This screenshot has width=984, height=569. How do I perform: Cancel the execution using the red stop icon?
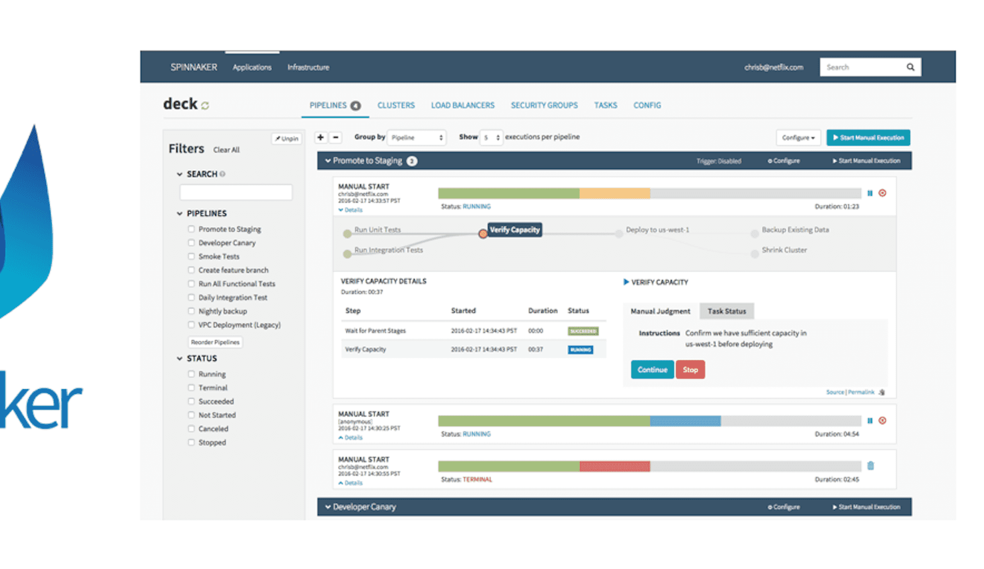[x=883, y=193]
